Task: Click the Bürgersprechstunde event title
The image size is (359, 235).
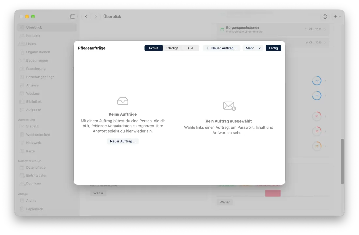Action: (x=243, y=28)
